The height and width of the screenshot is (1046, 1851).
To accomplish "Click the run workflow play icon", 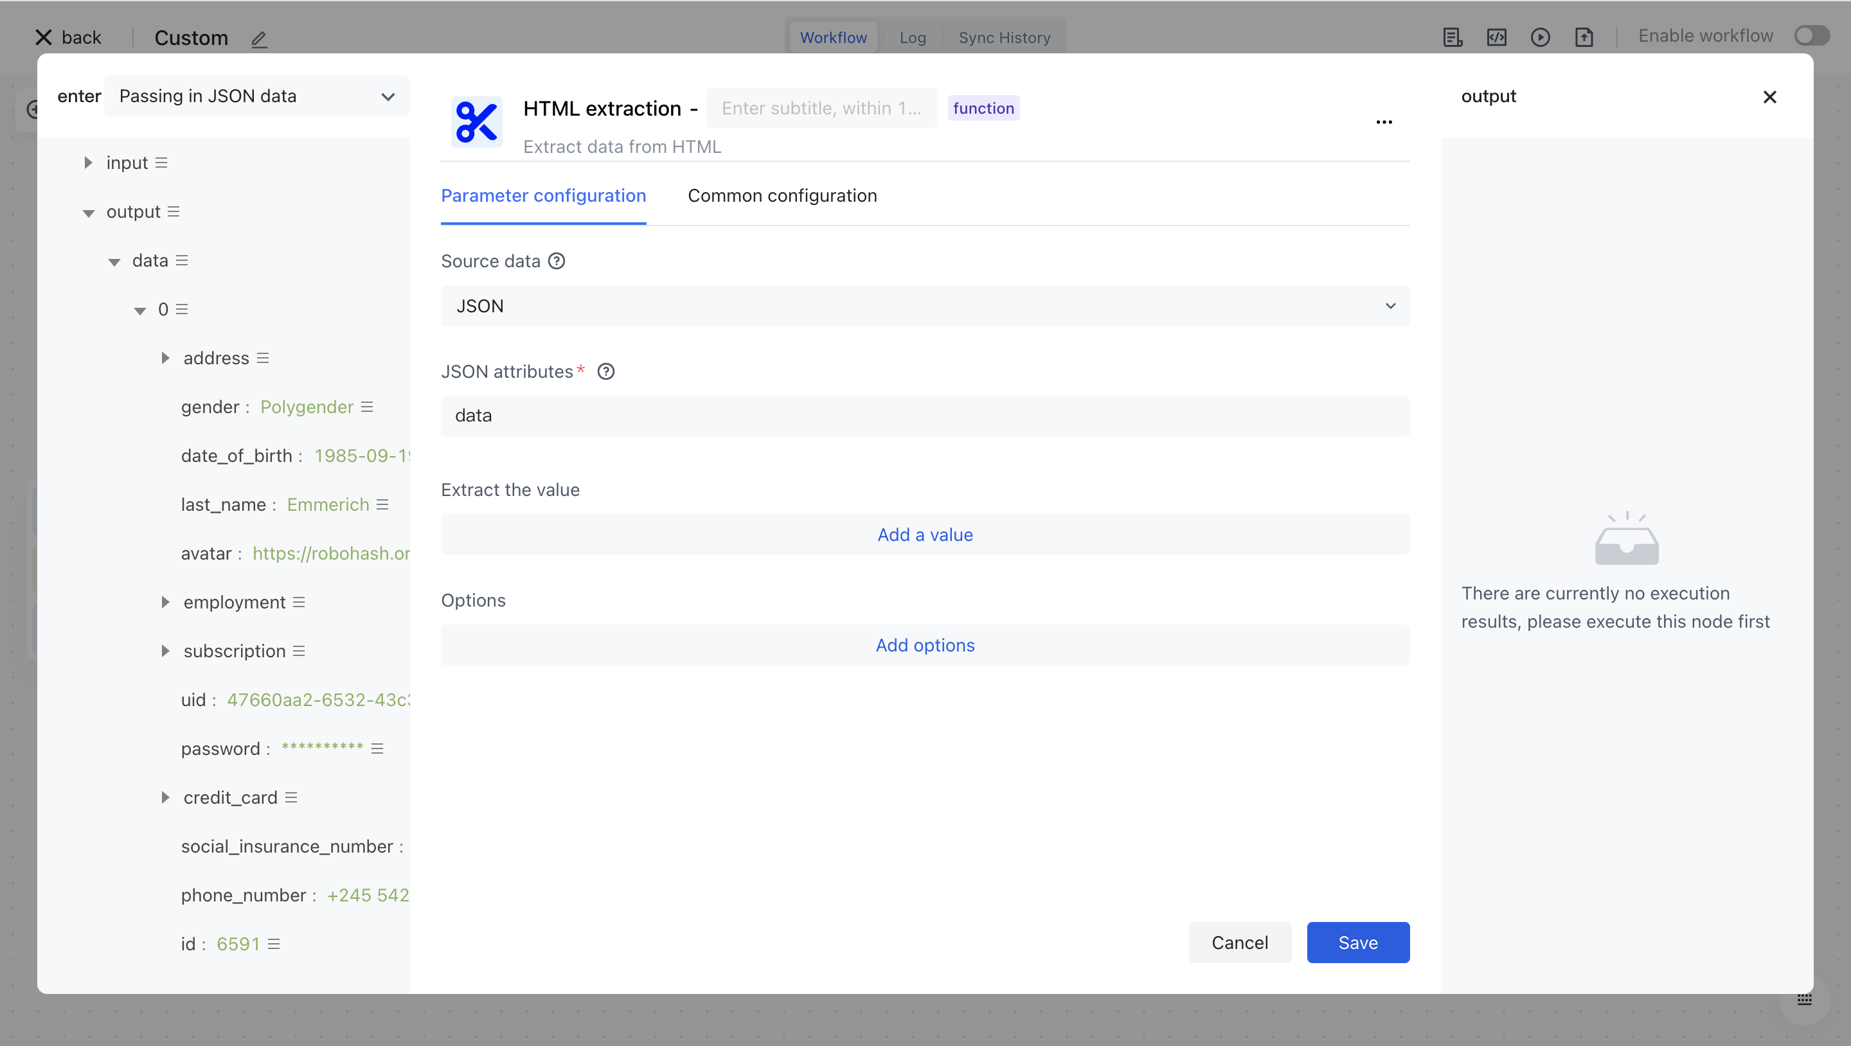I will point(1540,37).
